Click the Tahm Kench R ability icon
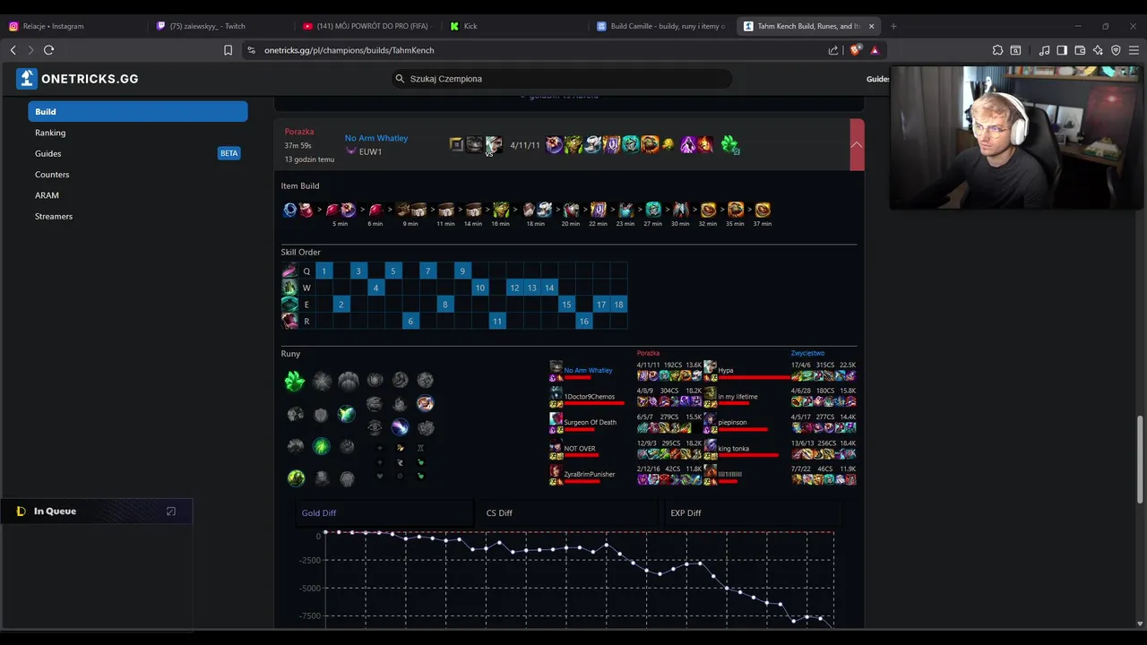 pyautogui.click(x=289, y=322)
